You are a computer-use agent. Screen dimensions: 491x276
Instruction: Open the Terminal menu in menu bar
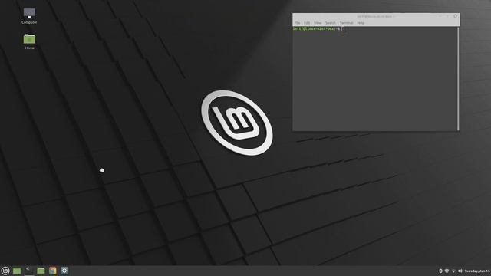coord(347,23)
